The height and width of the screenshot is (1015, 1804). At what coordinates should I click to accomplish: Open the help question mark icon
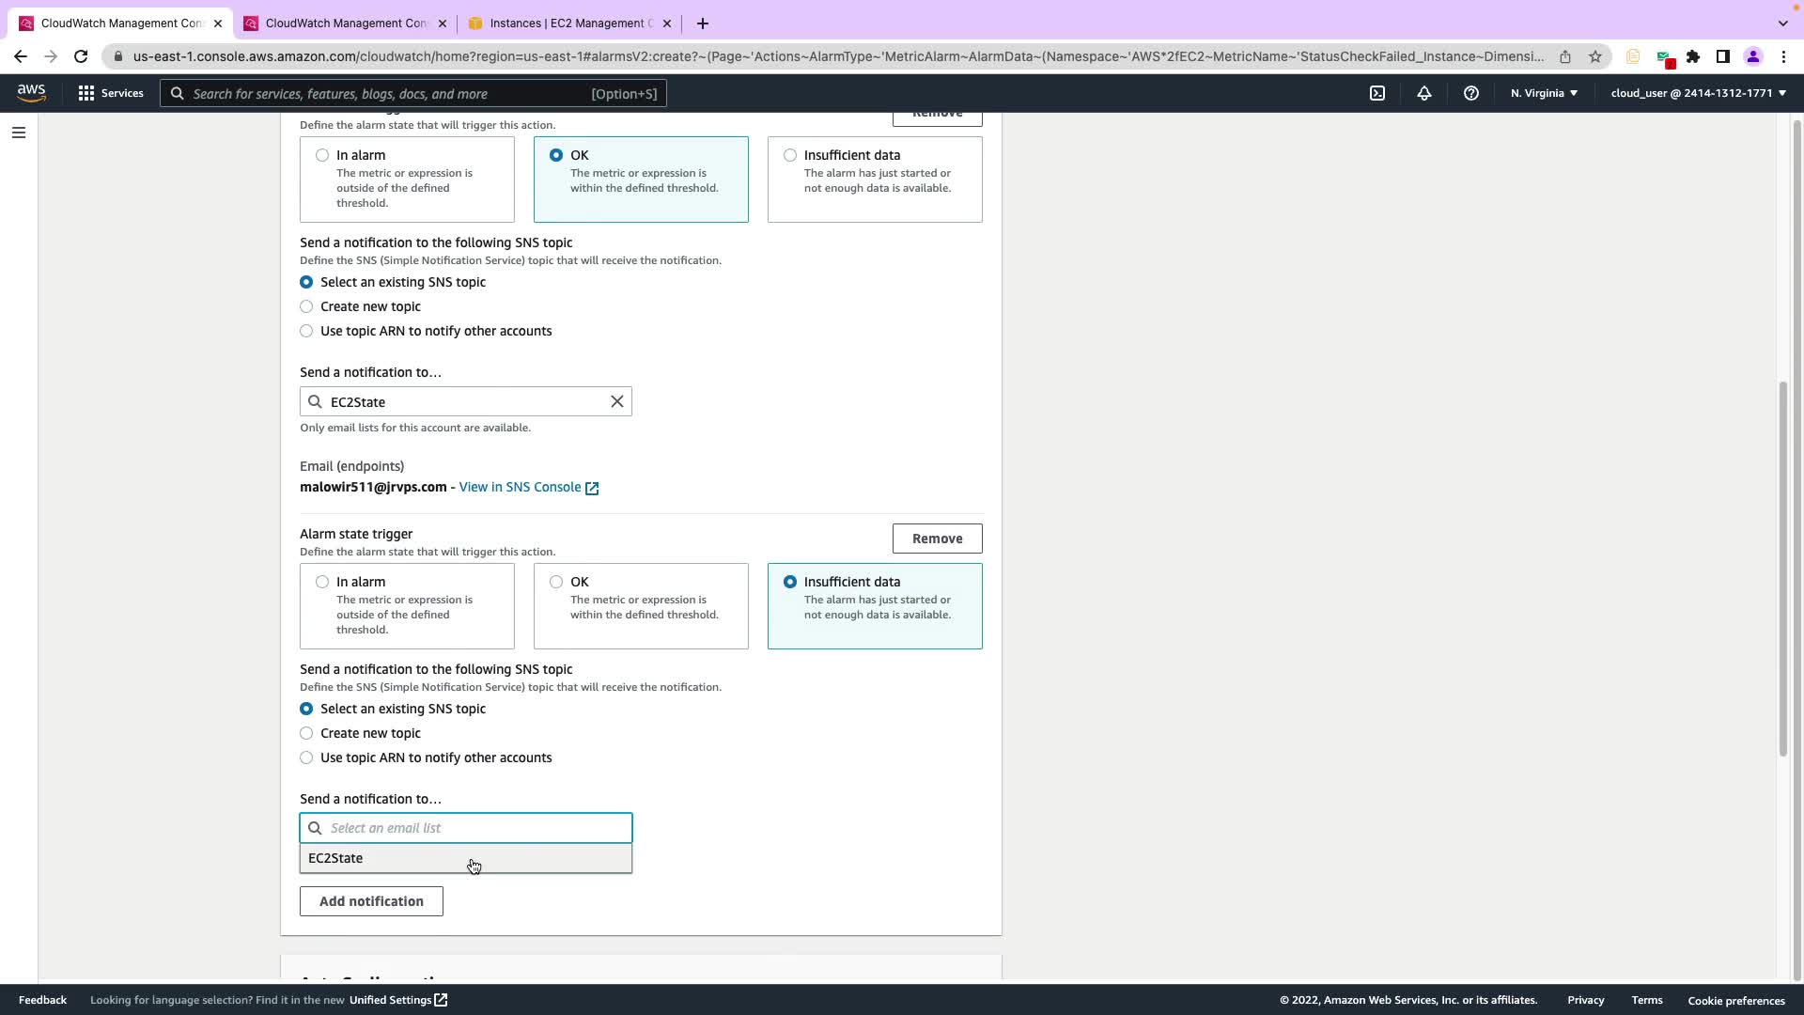click(x=1471, y=93)
